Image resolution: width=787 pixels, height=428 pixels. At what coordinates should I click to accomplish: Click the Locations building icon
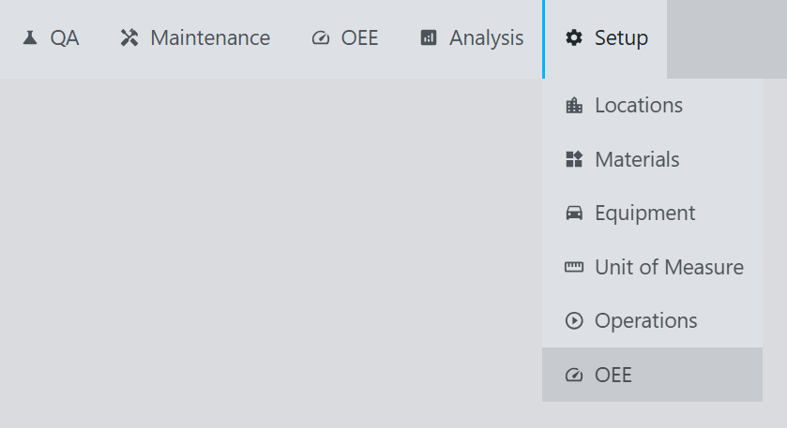pyautogui.click(x=574, y=105)
